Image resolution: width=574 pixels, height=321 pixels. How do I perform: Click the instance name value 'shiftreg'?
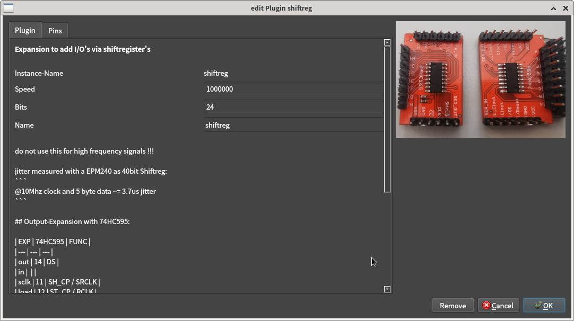(x=215, y=73)
